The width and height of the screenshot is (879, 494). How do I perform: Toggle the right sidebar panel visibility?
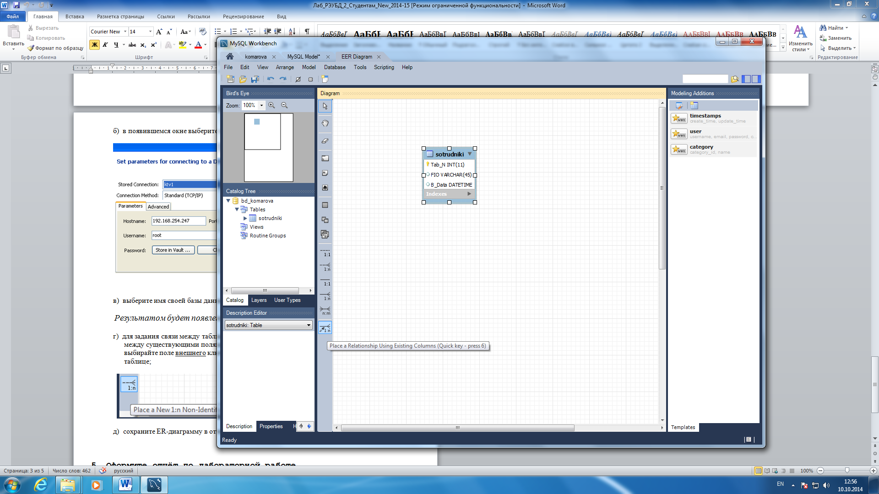click(756, 79)
